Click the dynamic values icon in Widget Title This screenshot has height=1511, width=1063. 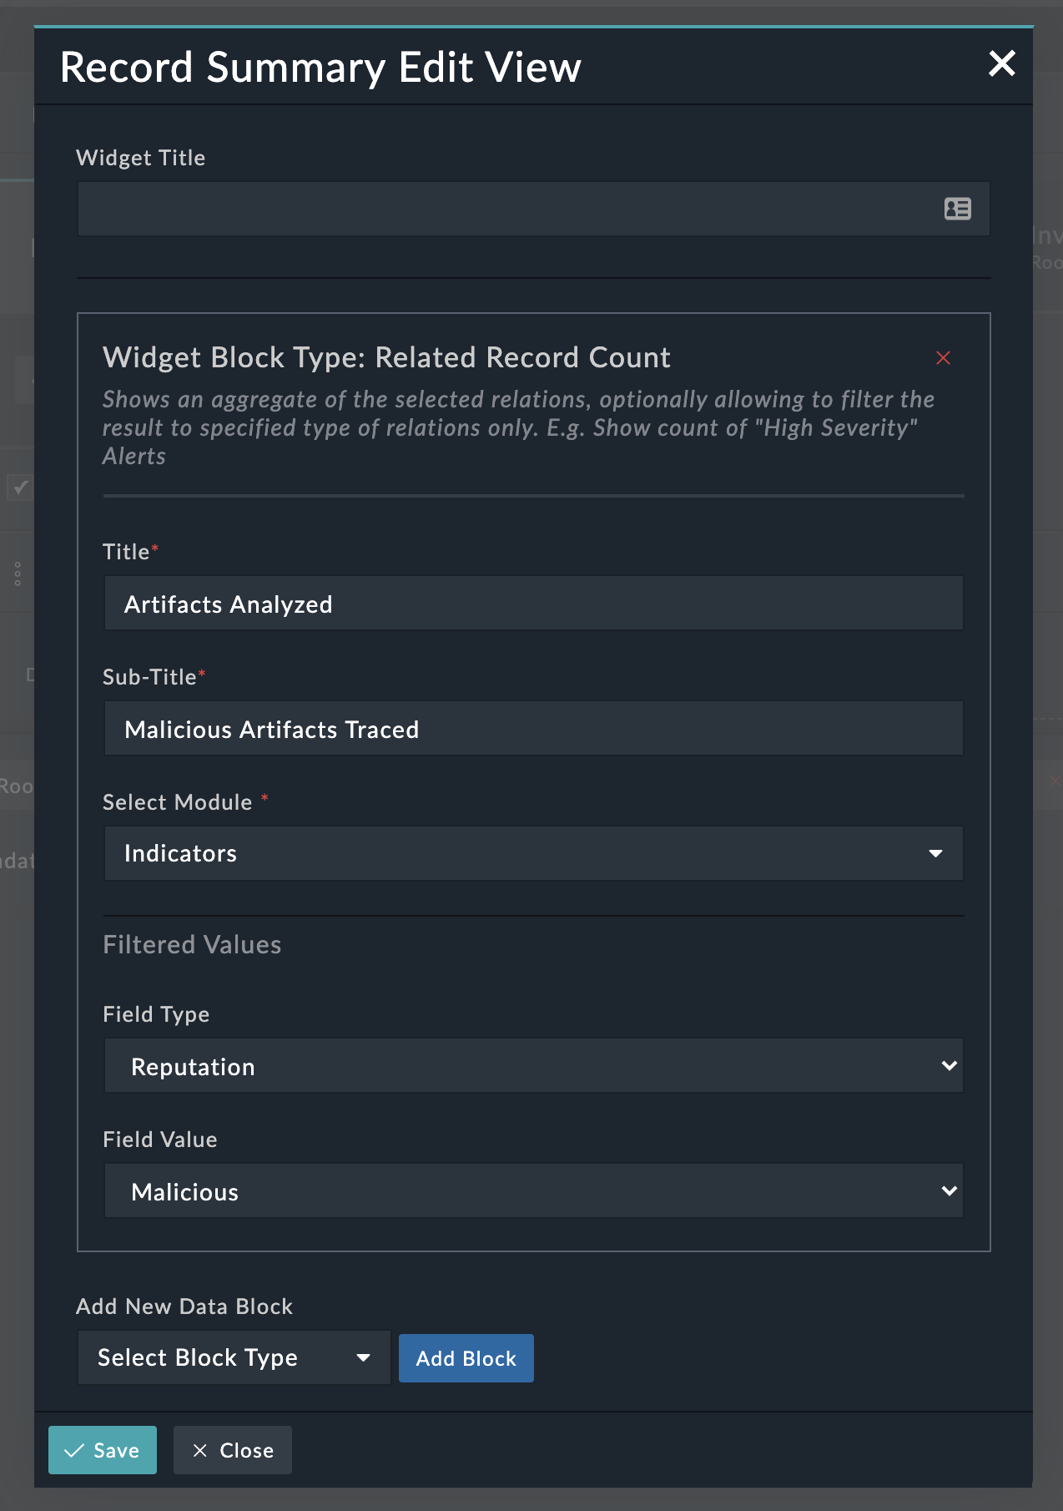(957, 209)
